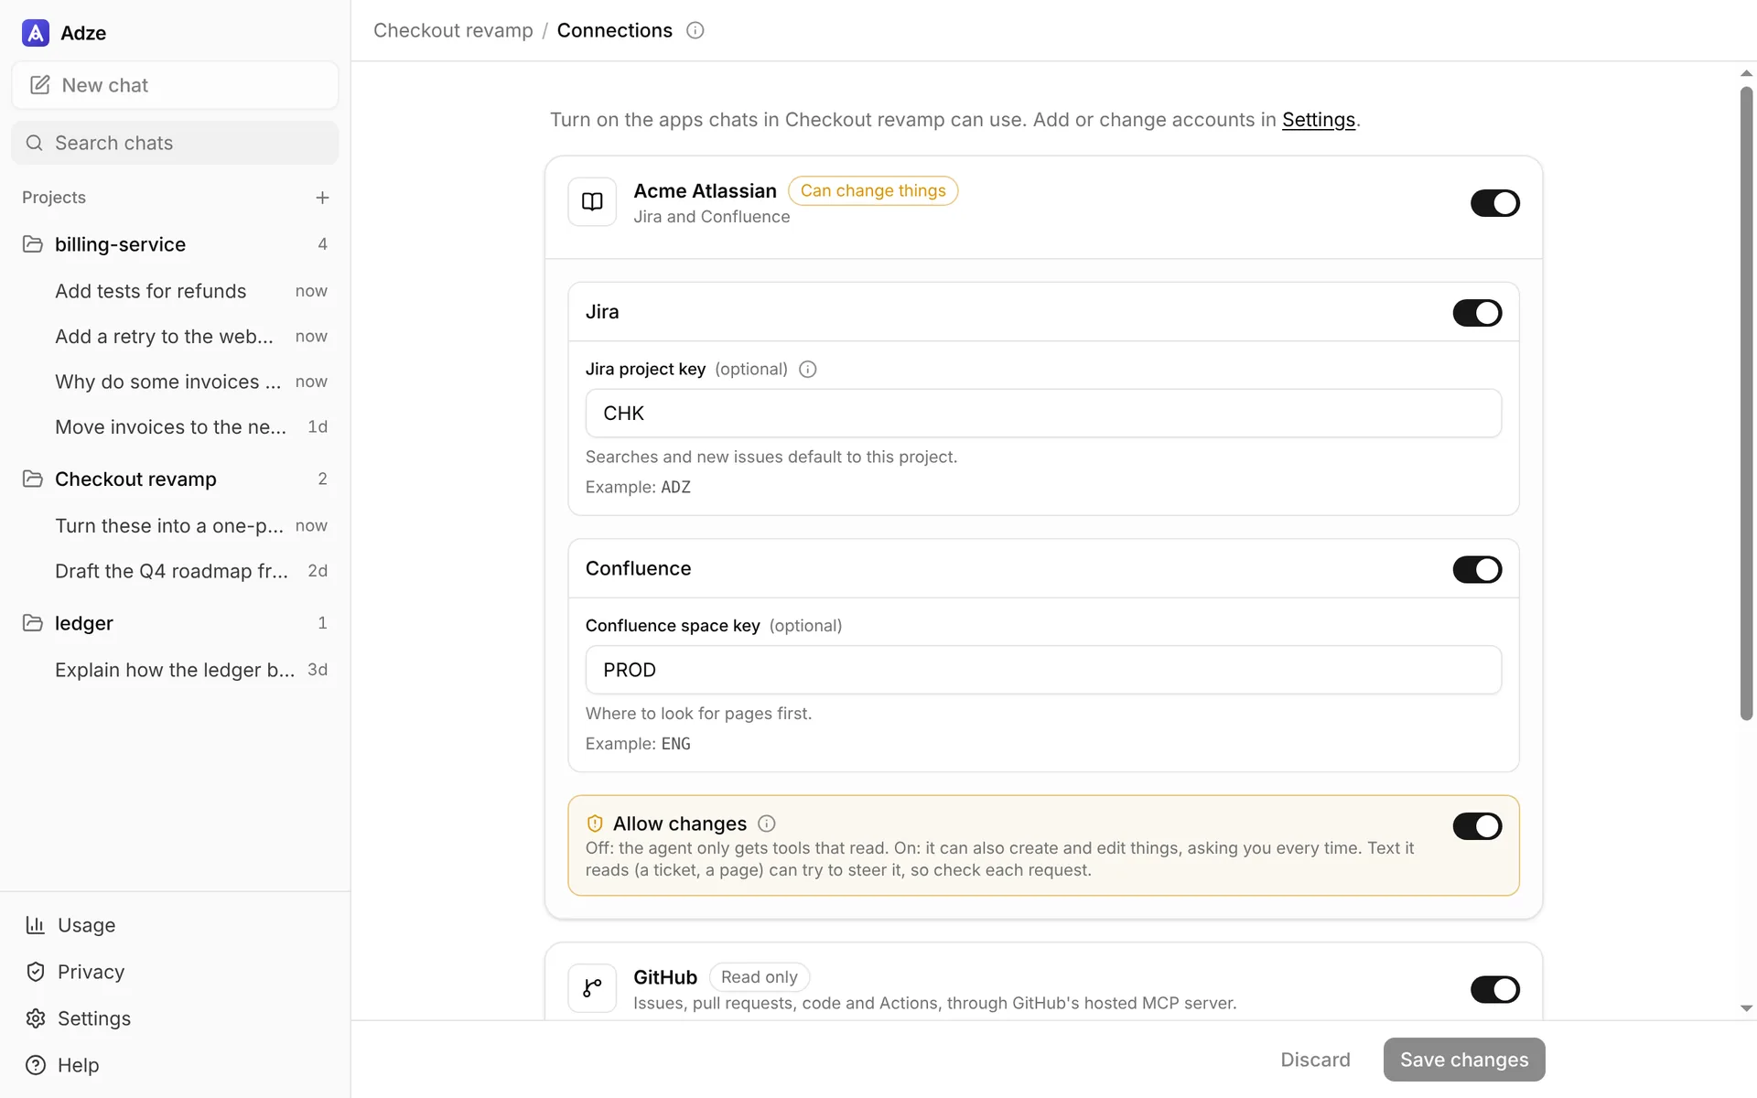The width and height of the screenshot is (1757, 1098).
Task: Discard pending connection changes
Action: (x=1315, y=1060)
